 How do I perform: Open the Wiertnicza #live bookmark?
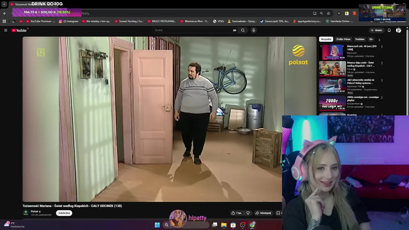194,21
